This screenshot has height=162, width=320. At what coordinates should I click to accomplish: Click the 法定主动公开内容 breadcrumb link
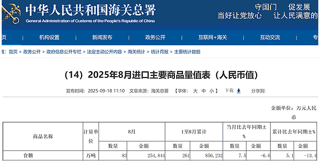pyautogui.click(x=105, y=52)
